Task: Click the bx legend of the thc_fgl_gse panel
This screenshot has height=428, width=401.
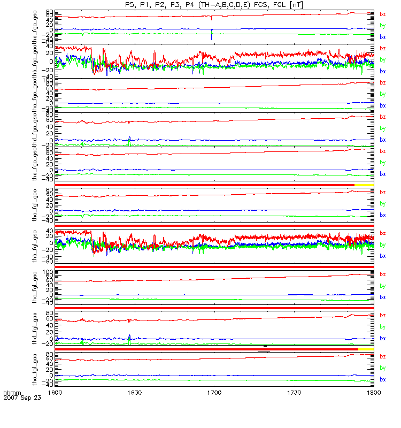Action: pos(383,297)
